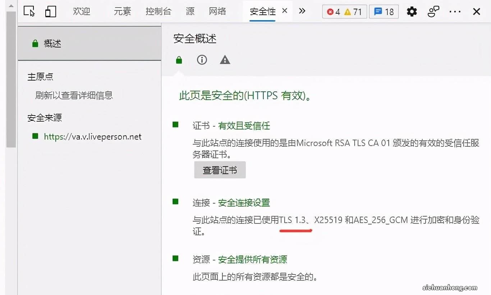
Task: Click the green lock security icon
Action: coord(179,60)
